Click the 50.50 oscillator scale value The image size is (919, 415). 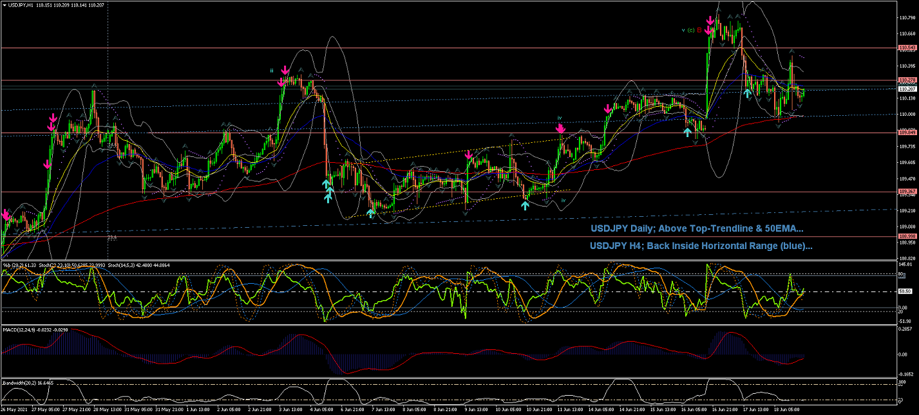(x=905, y=291)
